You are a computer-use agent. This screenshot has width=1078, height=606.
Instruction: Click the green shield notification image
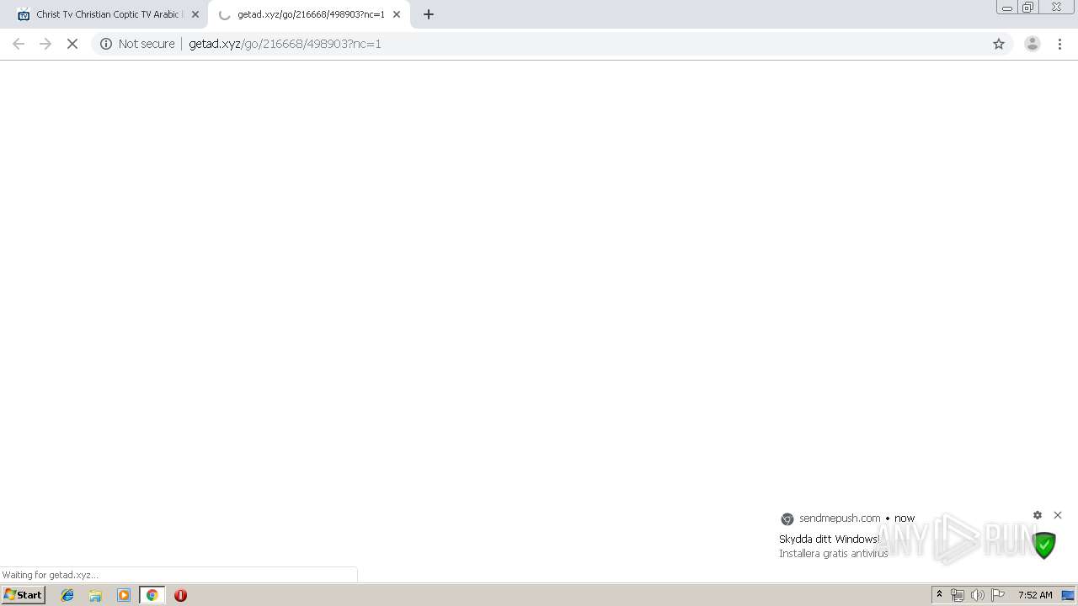1044,545
